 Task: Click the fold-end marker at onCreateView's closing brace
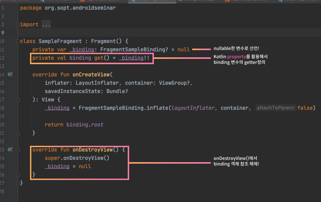[18, 133]
